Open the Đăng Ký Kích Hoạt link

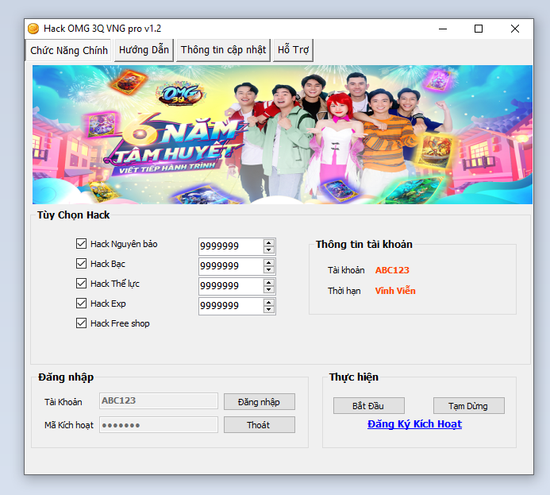414,424
